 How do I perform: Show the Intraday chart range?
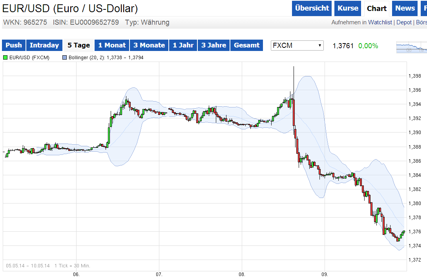[x=44, y=45]
